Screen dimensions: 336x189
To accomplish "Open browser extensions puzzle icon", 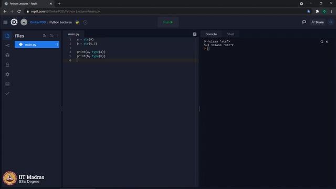I will pos(317,12).
